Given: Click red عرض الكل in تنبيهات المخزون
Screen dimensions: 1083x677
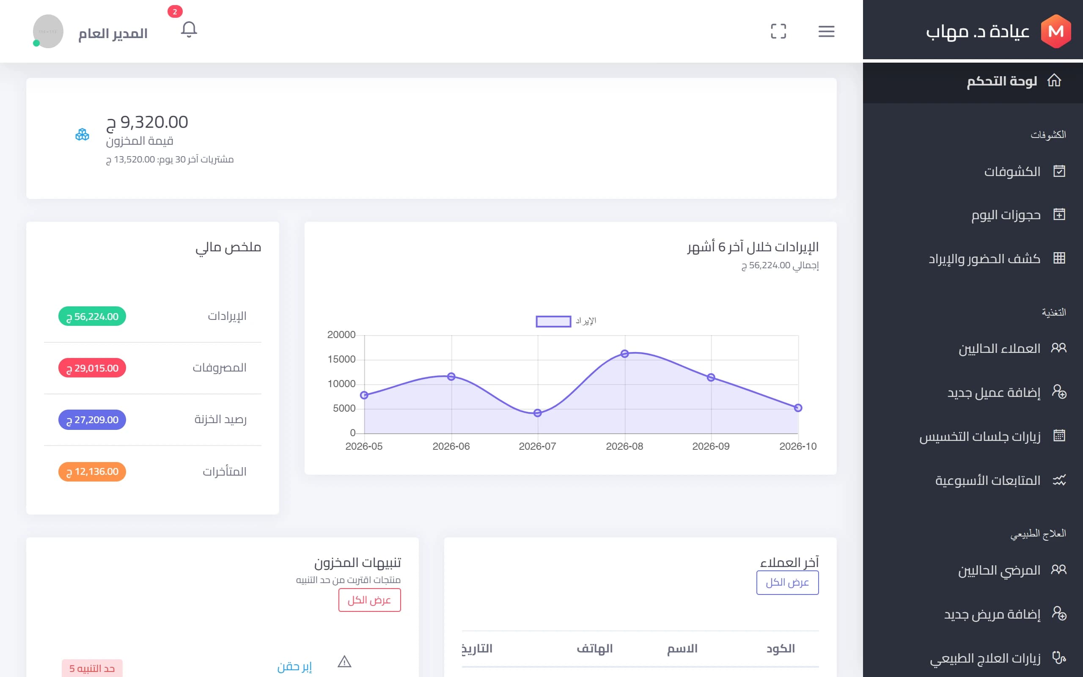Looking at the screenshot, I should point(369,600).
